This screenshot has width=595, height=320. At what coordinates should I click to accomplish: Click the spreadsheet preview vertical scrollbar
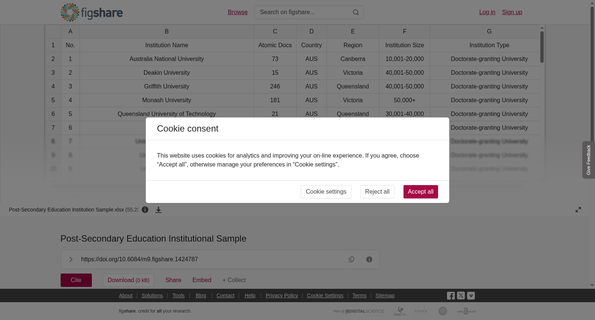(542, 47)
